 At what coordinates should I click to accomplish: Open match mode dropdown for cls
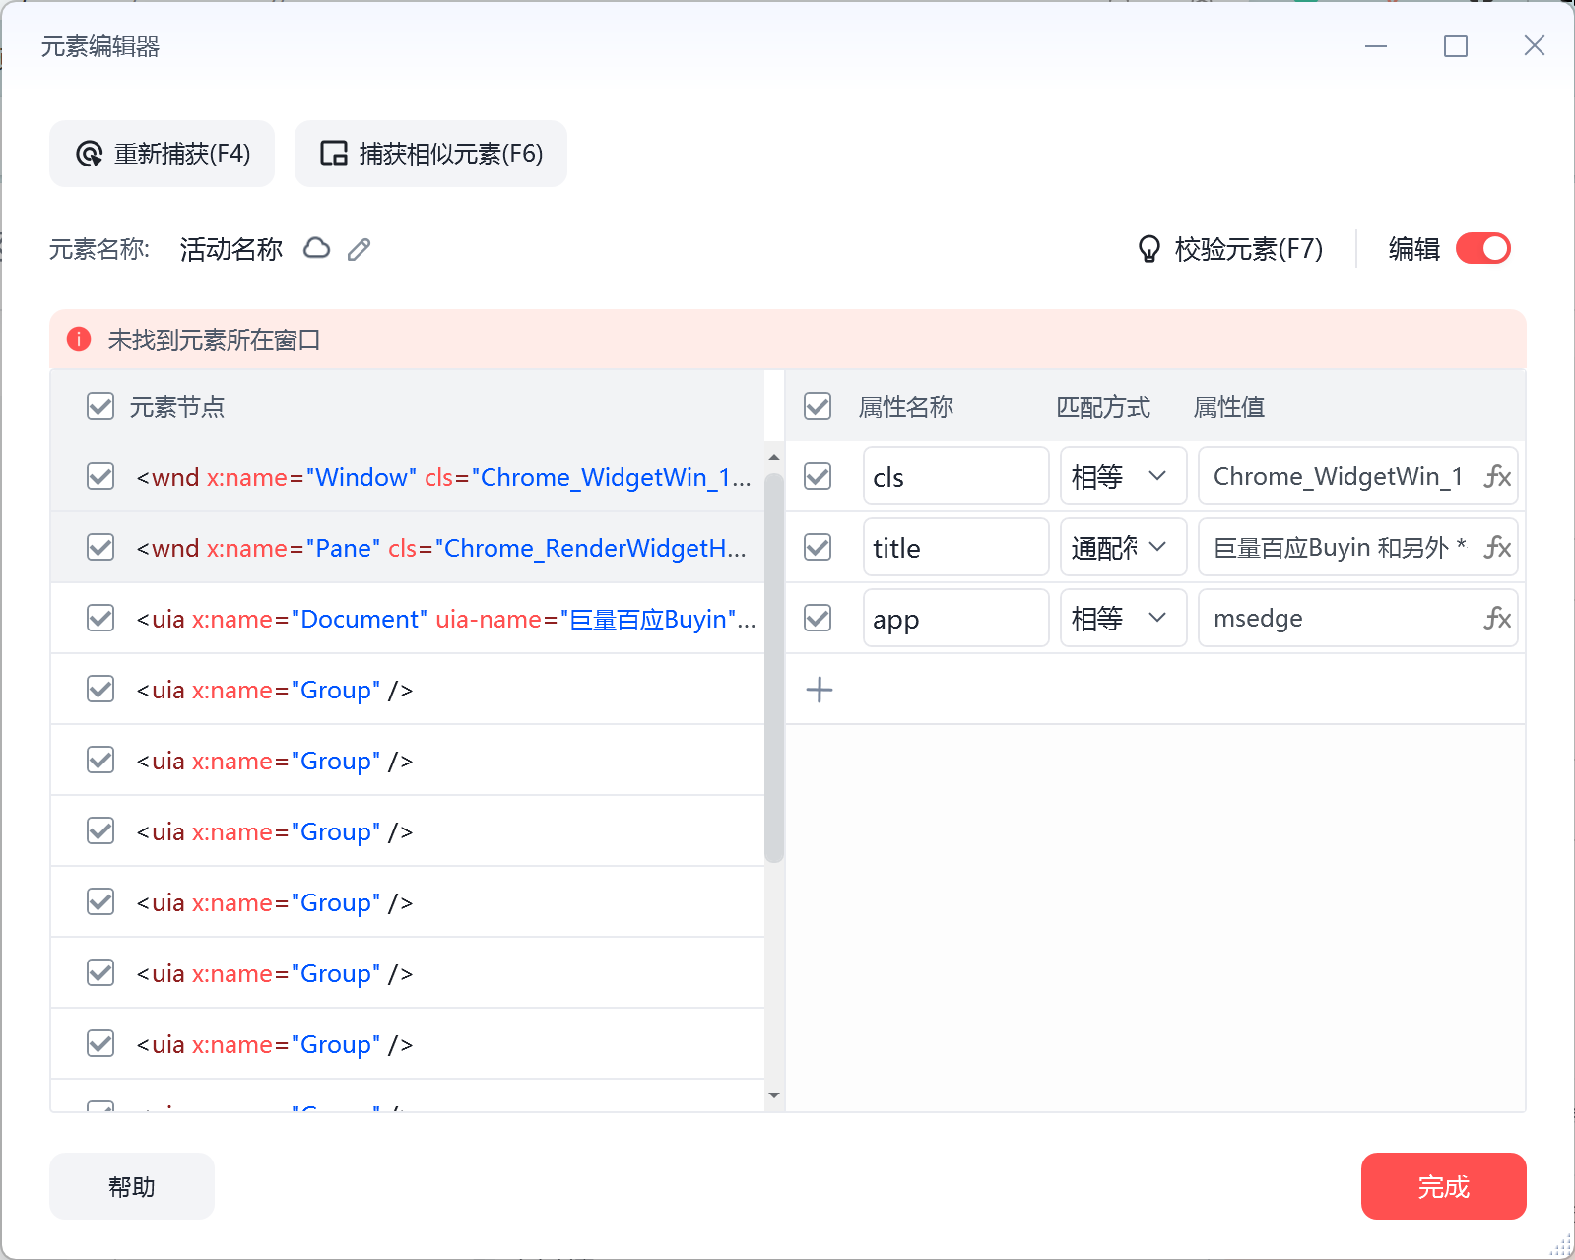pyautogui.click(x=1123, y=477)
